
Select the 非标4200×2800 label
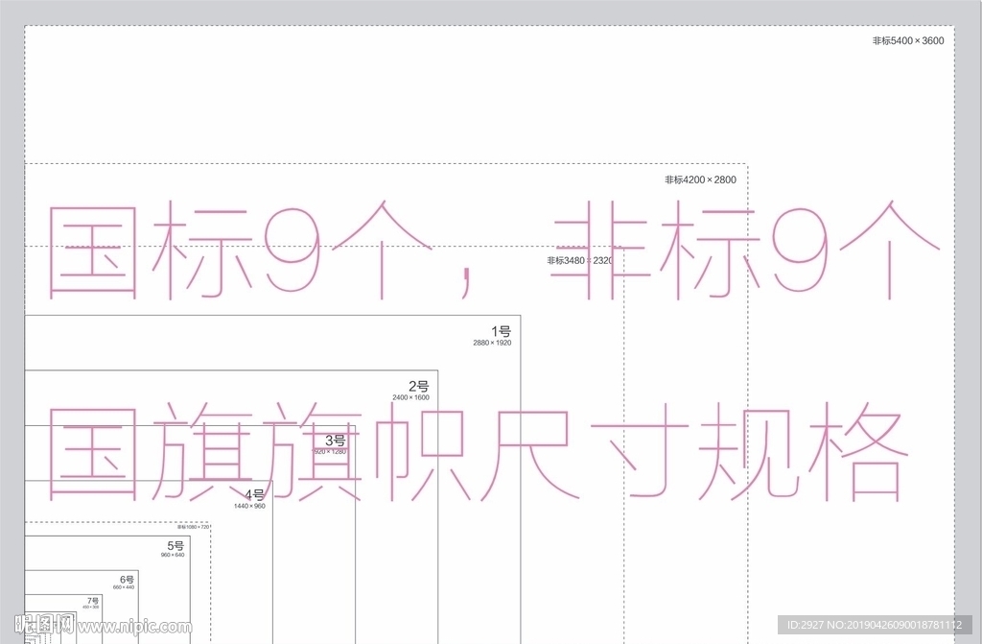click(x=700, y=180)
